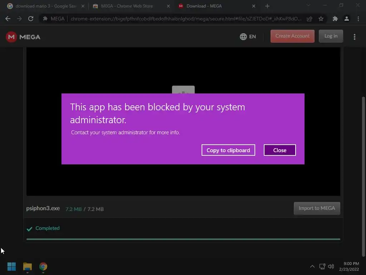Click Create Account on MEGA header
The width and height of the screenshot is (366, 275).
[292, 36]
